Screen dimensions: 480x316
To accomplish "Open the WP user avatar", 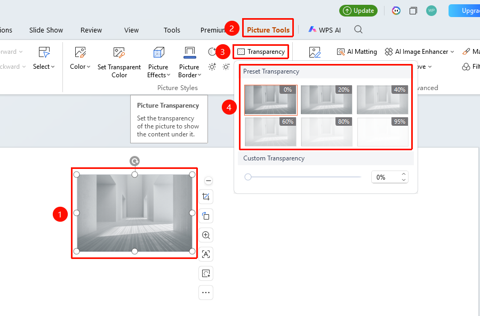I will pos(431,11).
